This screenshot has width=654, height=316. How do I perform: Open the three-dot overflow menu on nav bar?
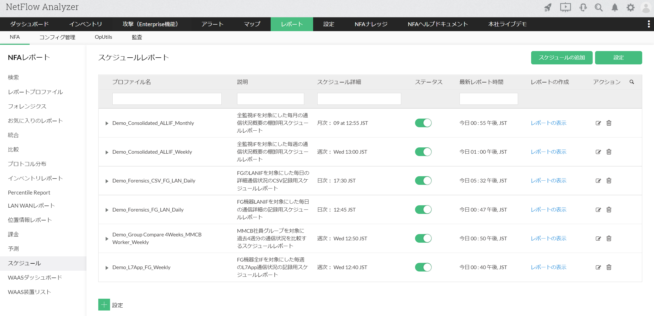649,24
